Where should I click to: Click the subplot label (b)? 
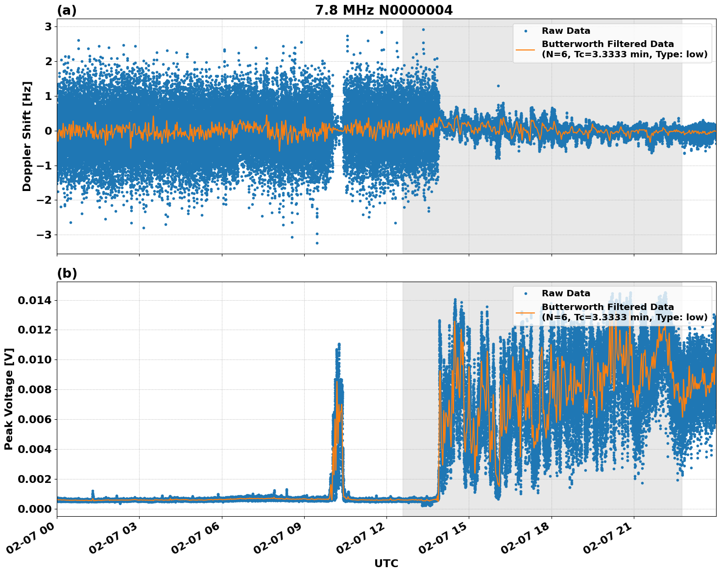point(68,273)
